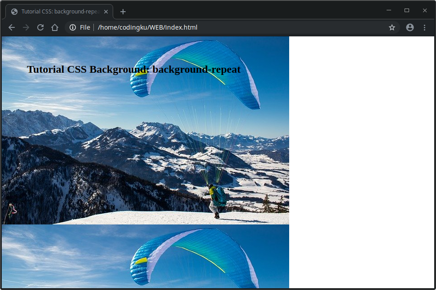Click the Tutorial CSS Background heading
Image resolution: width=436 pixels, height=290 pixels.
(x=134, y=70)
